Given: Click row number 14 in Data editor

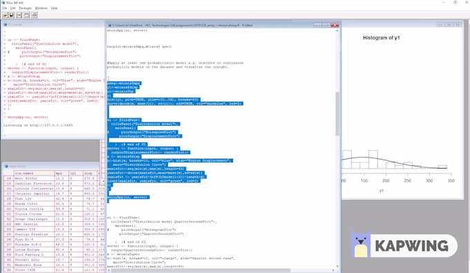Looking at the screenshot, I should click(x=9, y=178).
